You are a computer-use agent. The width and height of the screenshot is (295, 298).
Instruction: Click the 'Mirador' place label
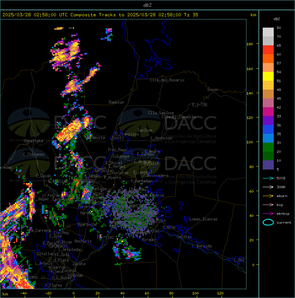click(150, 240)
